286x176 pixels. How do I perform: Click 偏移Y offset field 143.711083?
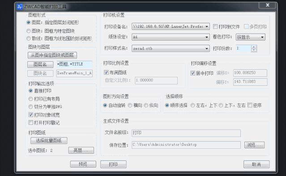(250, 82)
